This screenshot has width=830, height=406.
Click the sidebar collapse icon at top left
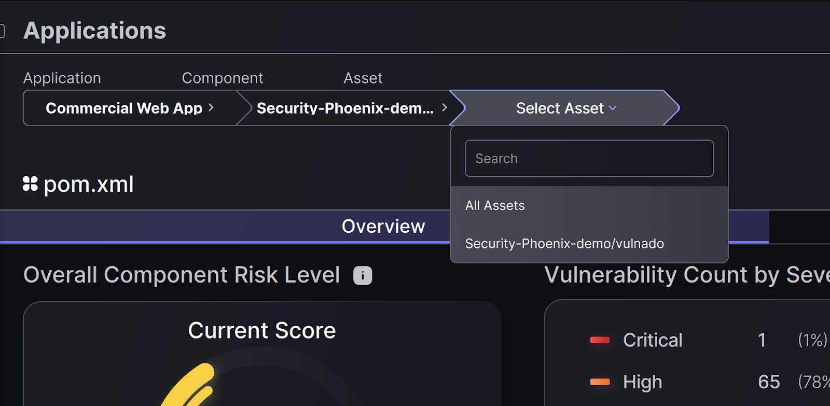(3, 31)
